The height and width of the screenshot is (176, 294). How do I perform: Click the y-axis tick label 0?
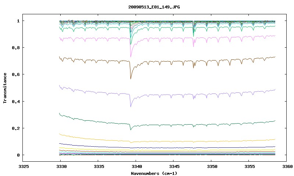coord(18,155)
